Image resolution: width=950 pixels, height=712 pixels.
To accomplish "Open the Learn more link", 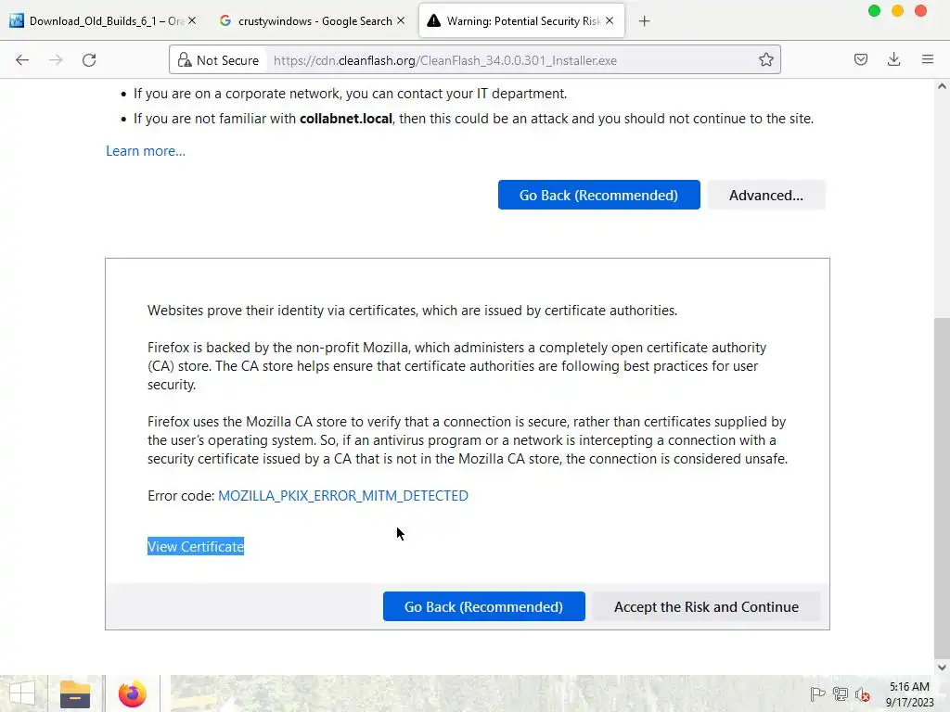I will point(146,151).
